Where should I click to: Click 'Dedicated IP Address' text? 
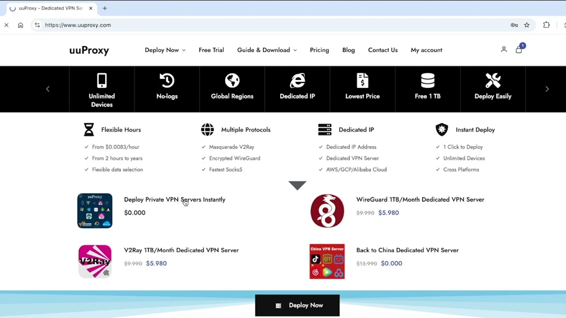click(351, 147)
